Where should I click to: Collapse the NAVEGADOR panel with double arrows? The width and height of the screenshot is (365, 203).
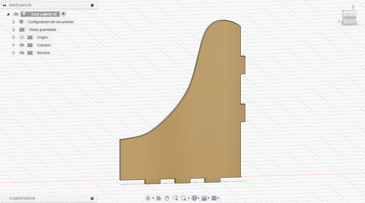[x=4, y=5]
